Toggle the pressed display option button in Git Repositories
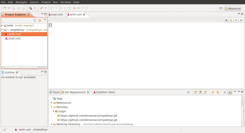245x133 pixels. [x=230, y=92]
